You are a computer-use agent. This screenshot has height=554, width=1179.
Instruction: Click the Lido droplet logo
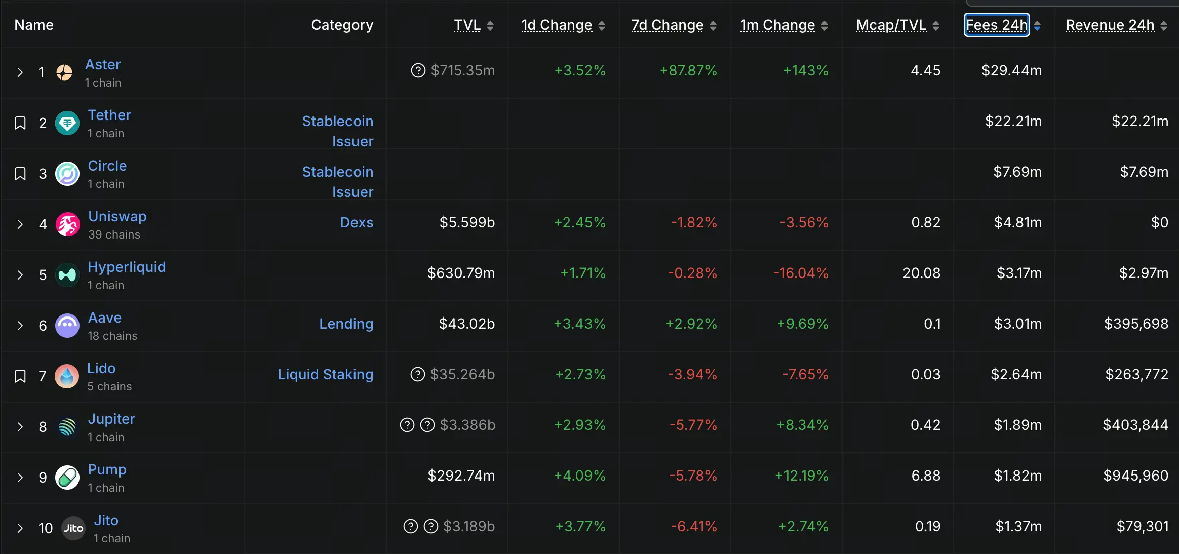pos(67,376)
